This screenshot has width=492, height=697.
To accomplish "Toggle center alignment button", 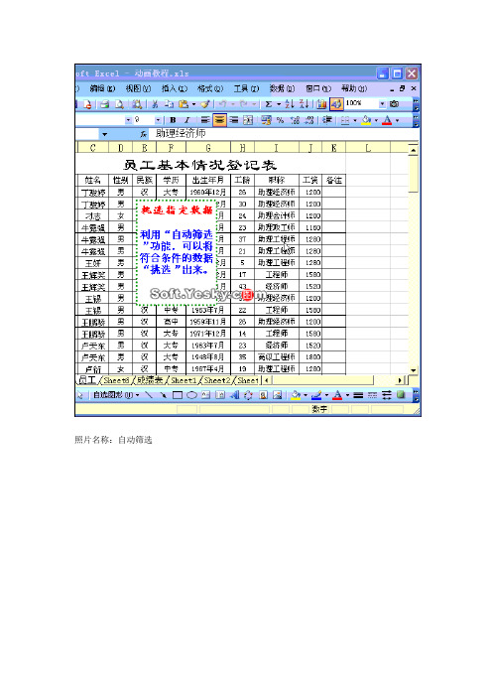I will click(x=219, y=120).
